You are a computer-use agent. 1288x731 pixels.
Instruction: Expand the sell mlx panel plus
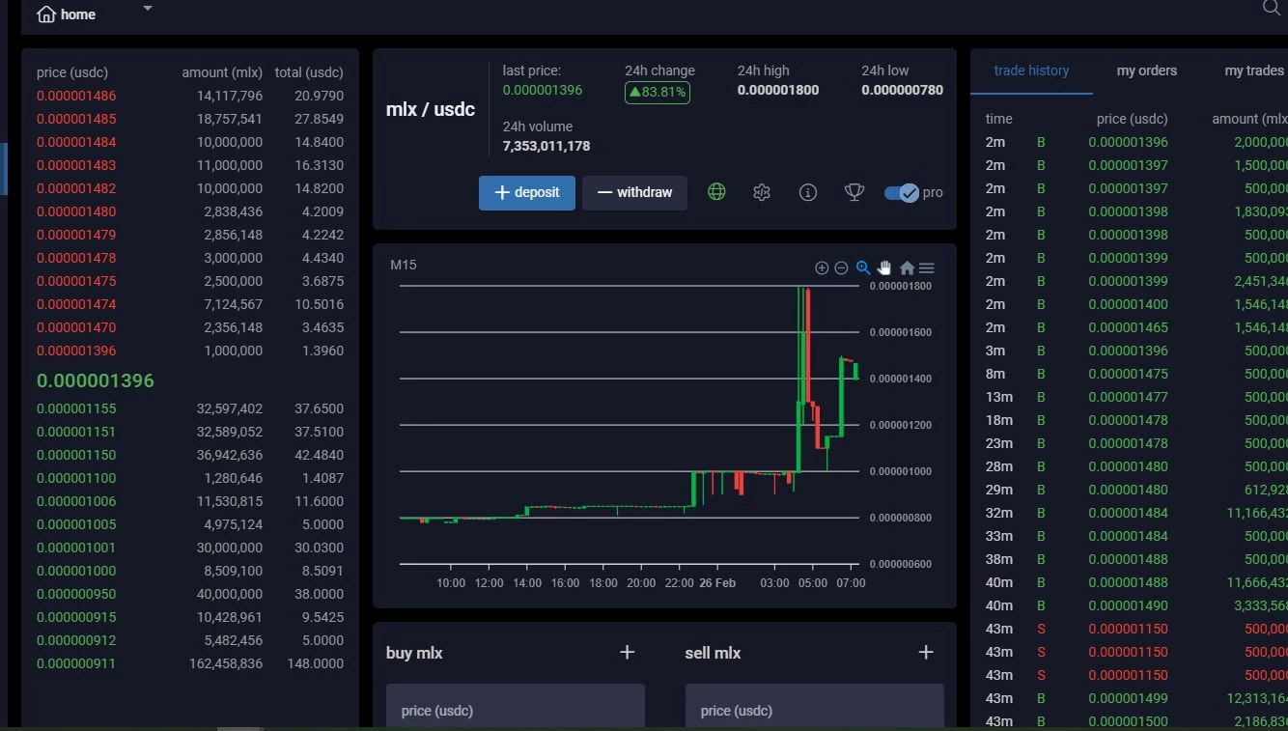tap(926, 653)
